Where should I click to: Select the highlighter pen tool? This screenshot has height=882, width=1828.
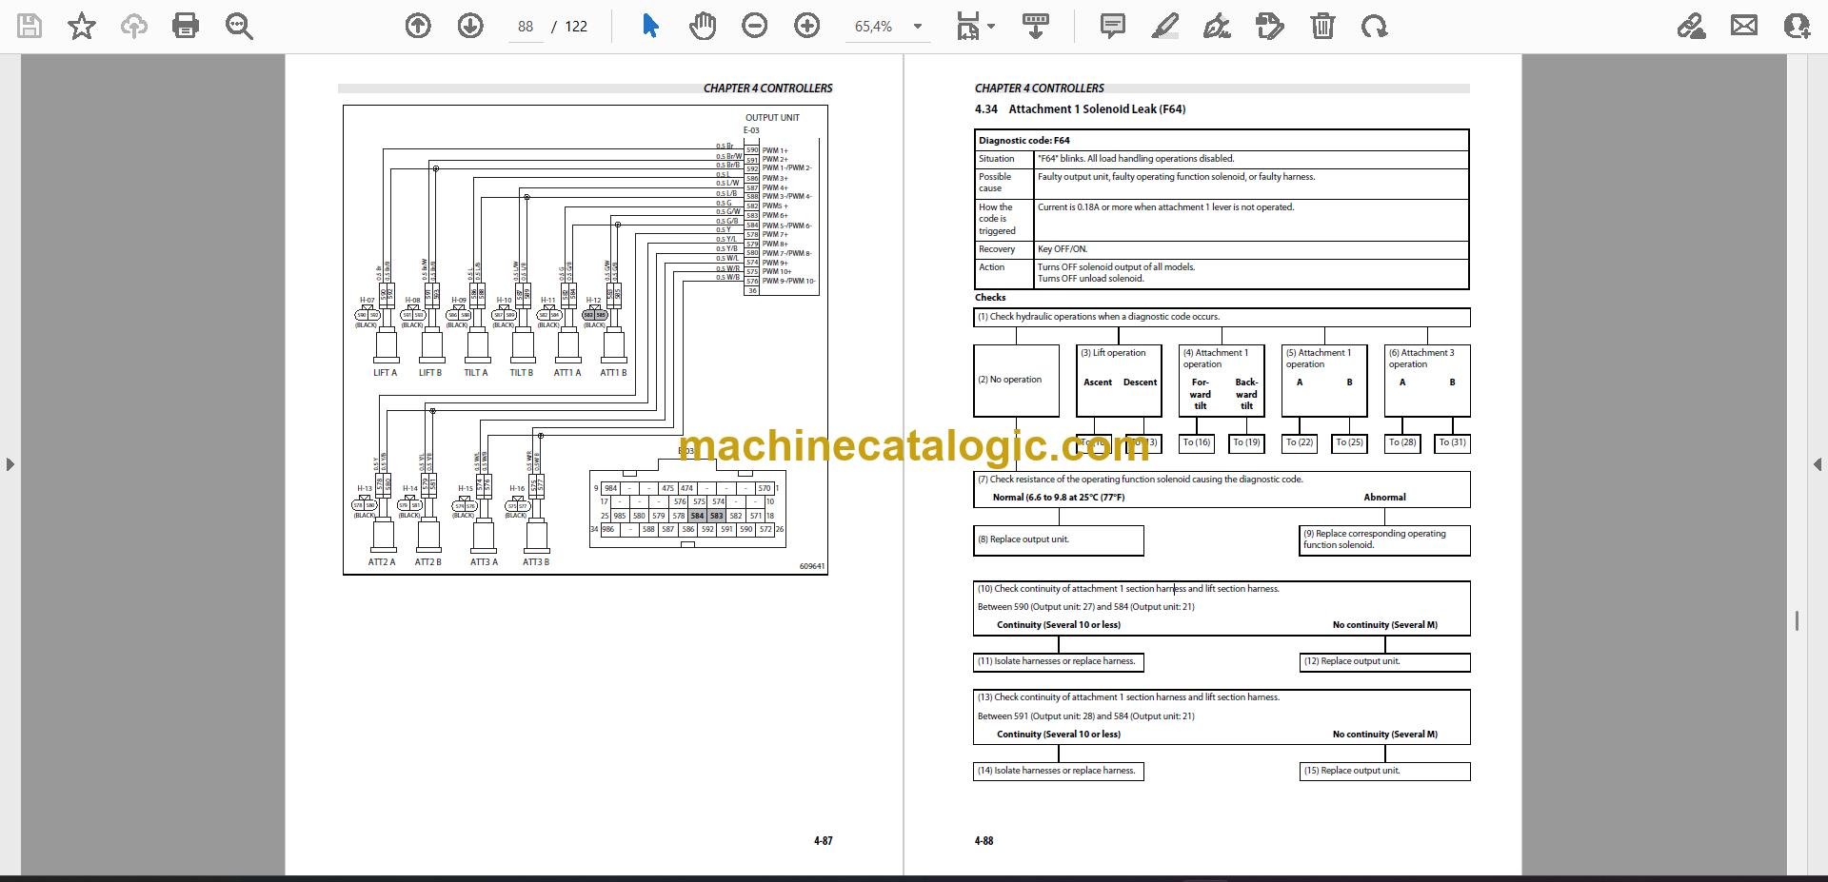pyautogui.click(x=1164, y=26)
